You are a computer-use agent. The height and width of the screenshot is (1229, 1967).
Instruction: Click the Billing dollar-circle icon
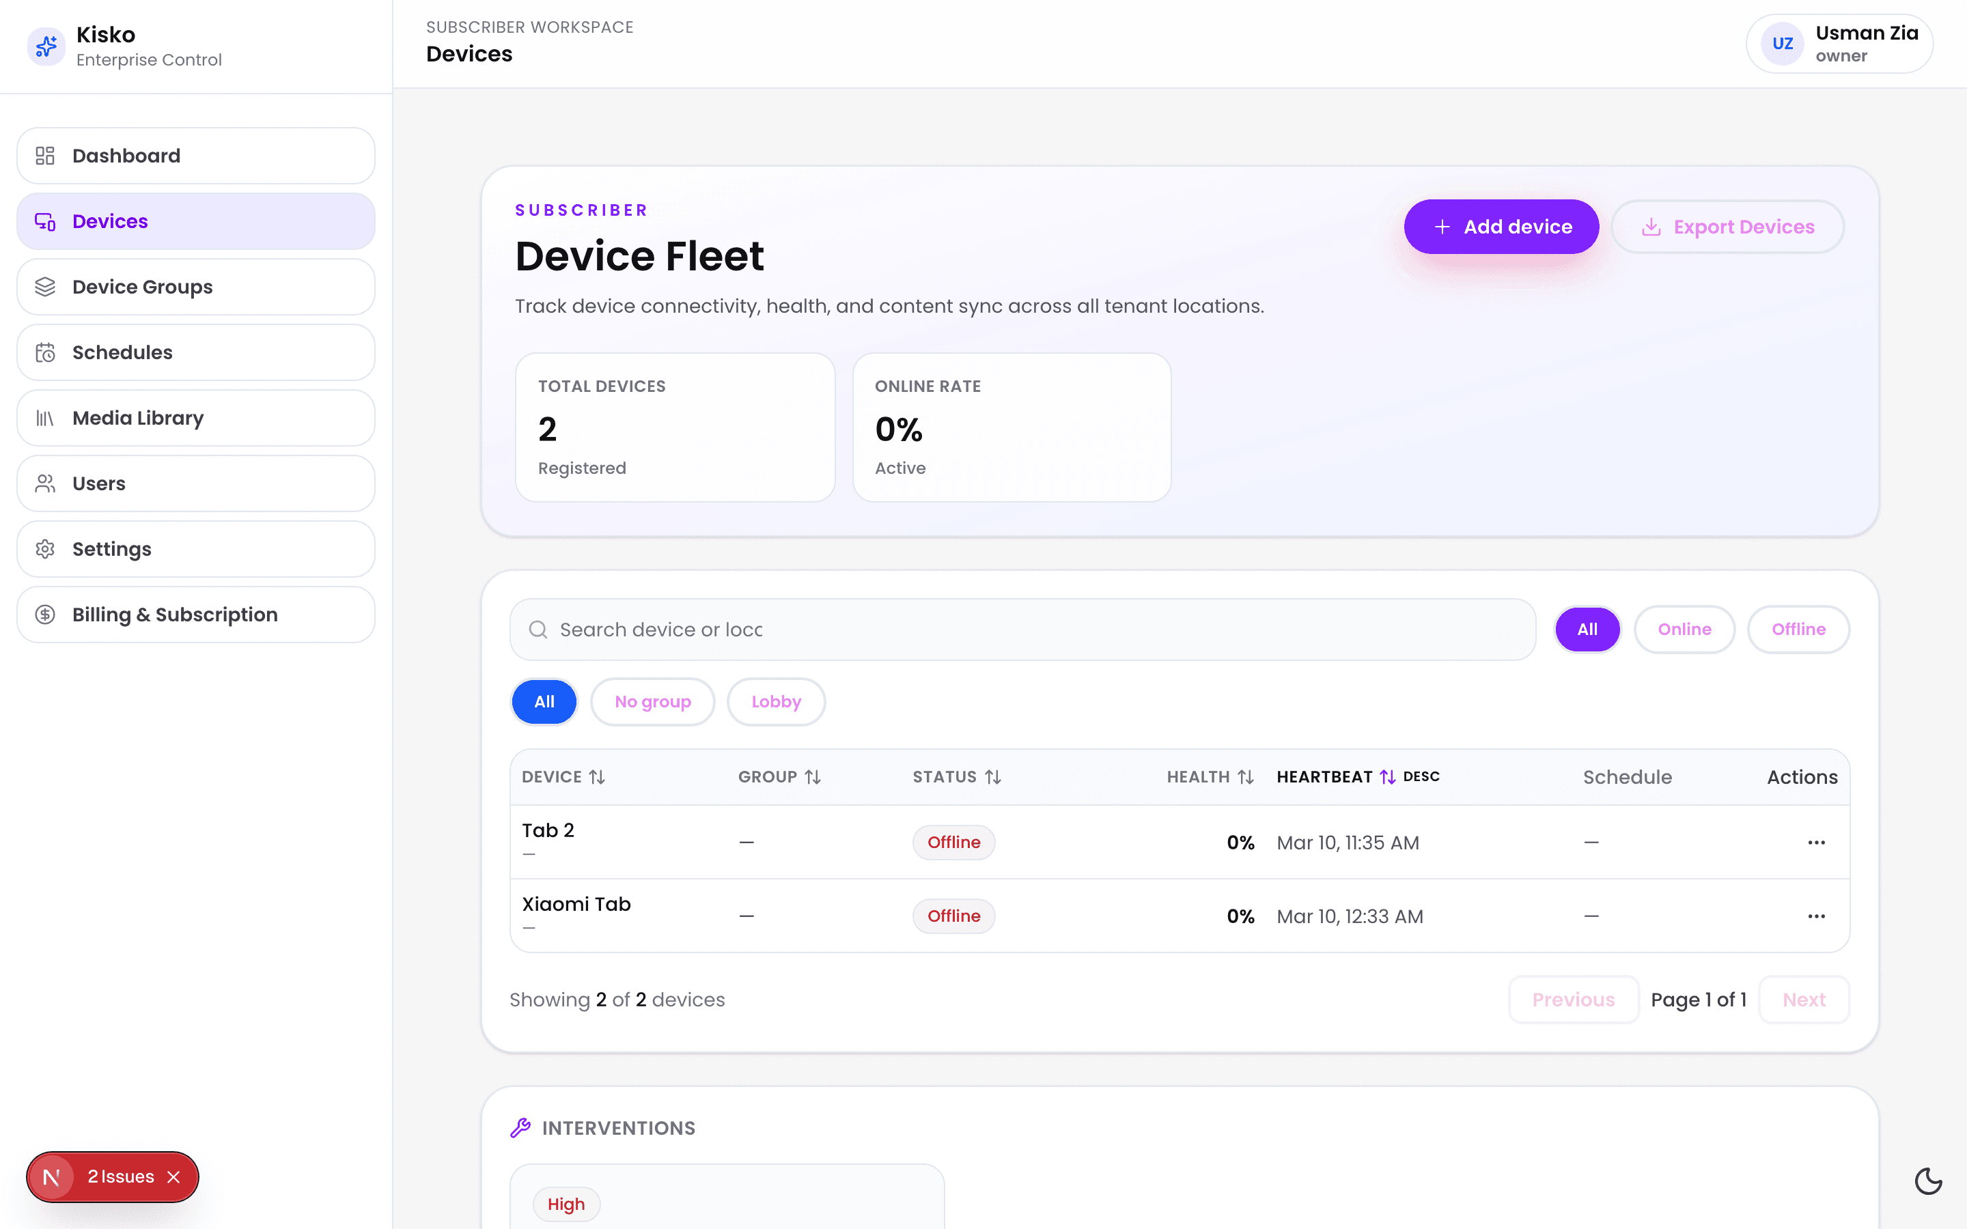coord(46,614)
